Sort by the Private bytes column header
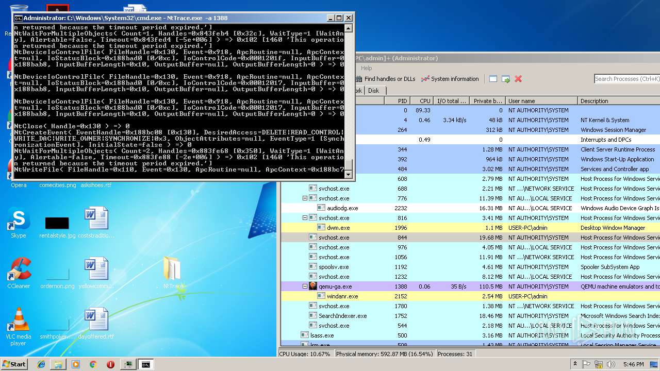 (x=487, y=101)
